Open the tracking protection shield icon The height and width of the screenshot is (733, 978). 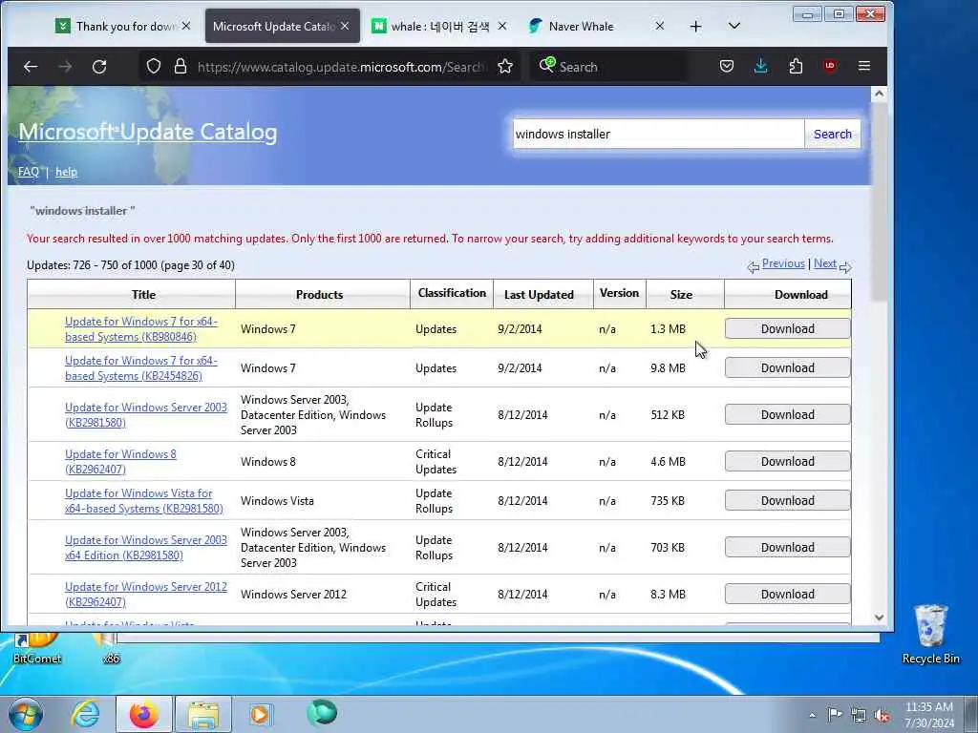click(x=154, y=66)
